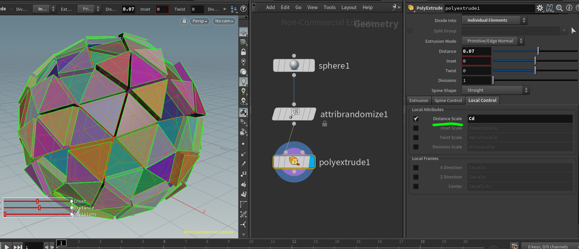Open the Divide Into dropdown
The height and width of the screenshot is (249, 579).
coord(494,20)
